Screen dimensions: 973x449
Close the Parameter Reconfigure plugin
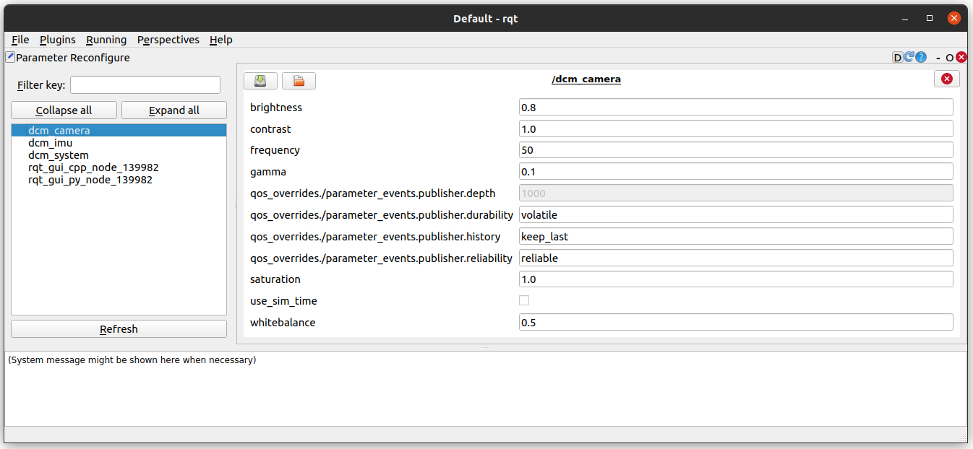(x=961, y=57)
